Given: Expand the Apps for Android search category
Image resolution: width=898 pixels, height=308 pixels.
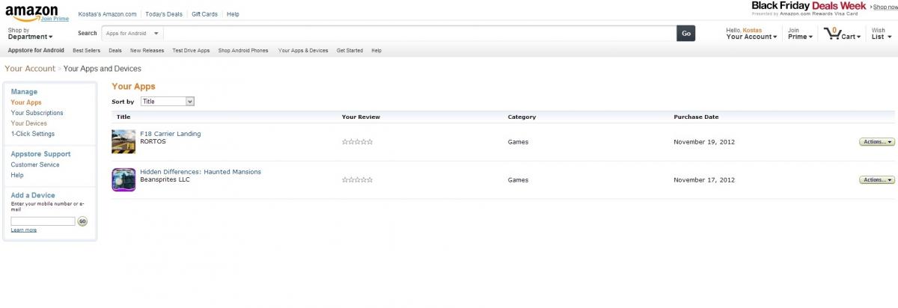Looking at the screenshot, I should (132, 33).
